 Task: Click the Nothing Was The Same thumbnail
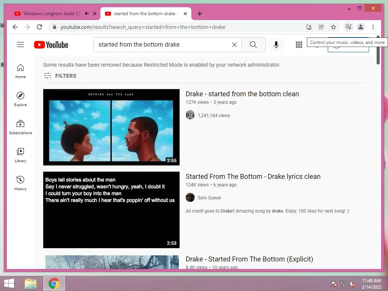(x=111, y=127)
